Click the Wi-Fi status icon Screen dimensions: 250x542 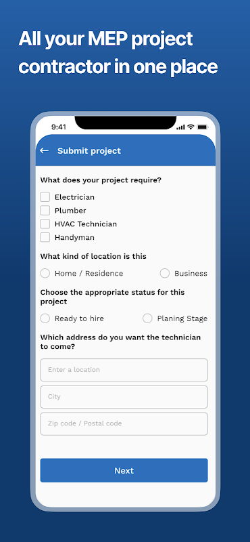click(191, 127)
